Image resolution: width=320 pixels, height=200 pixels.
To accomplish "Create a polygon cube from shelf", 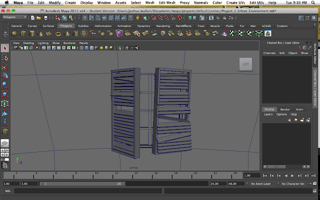I will click(x=23, y=33).
